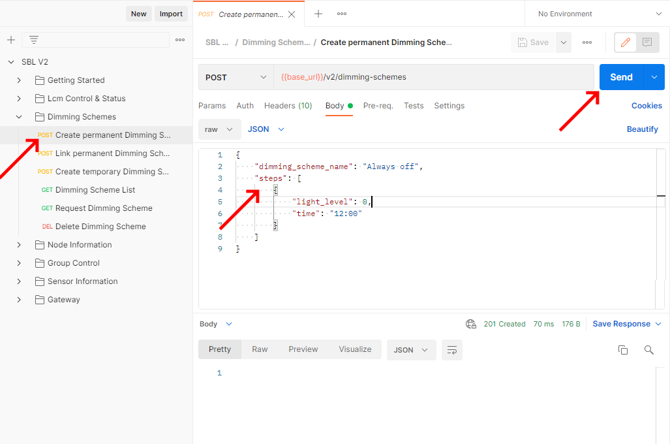
Task: Open the filter icon above the sidebar
Action: (x=33, y=40)
